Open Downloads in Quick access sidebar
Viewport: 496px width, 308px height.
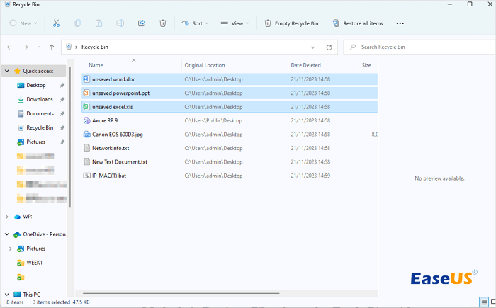(x=40, y=99)
